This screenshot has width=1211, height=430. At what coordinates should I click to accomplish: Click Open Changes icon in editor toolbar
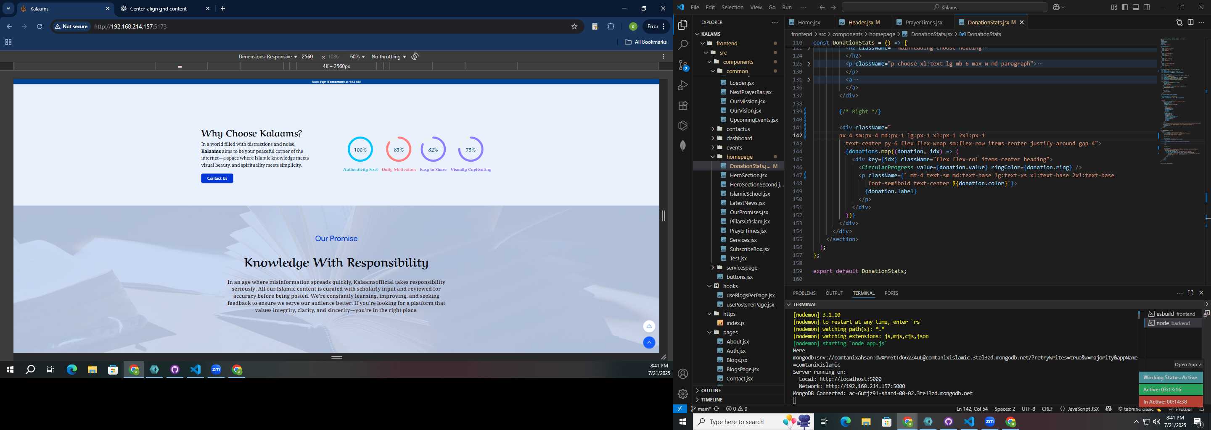click(1179, 22)
